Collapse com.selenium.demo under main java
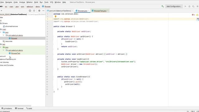 pos(3,35)
